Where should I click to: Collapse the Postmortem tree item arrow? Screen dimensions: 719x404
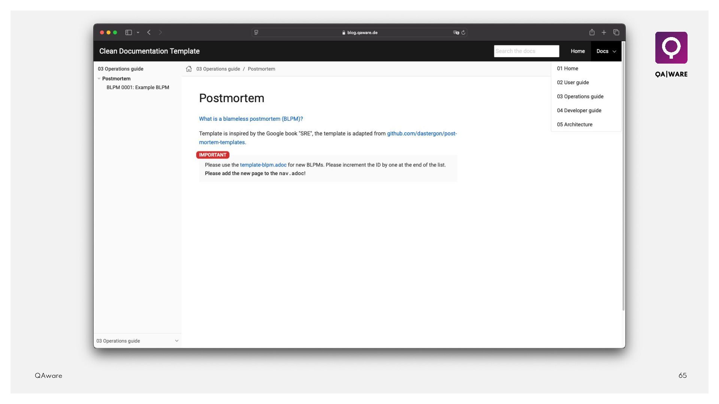99,79
